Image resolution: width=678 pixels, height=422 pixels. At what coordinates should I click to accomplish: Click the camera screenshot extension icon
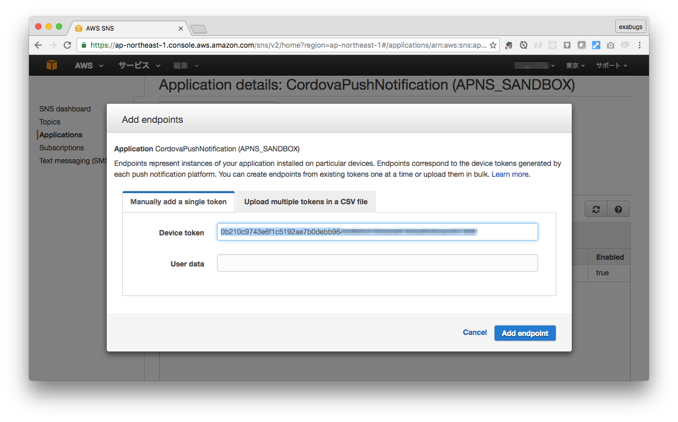point(611,45)
